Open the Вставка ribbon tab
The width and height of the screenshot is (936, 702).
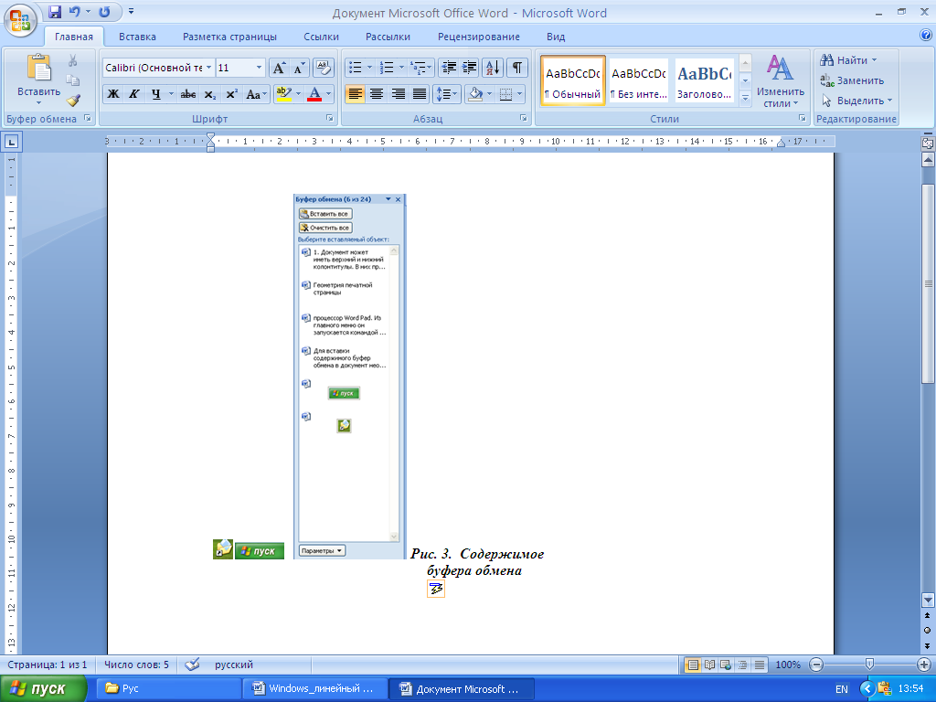pos(137,37)
